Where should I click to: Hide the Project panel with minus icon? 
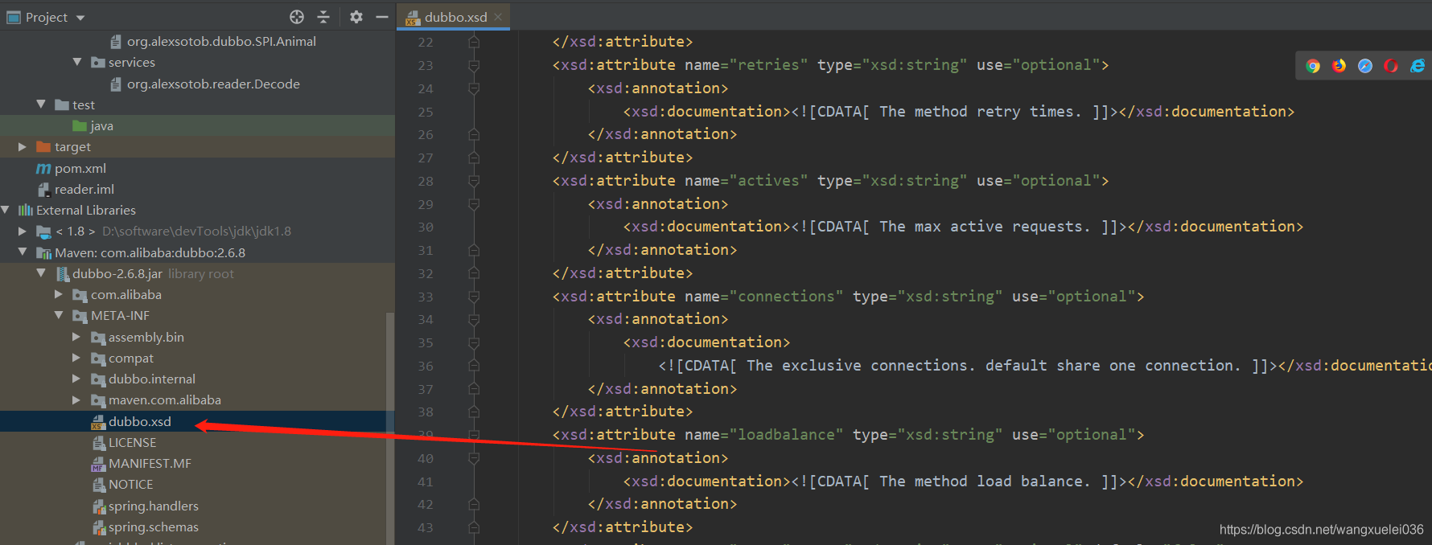381,17
